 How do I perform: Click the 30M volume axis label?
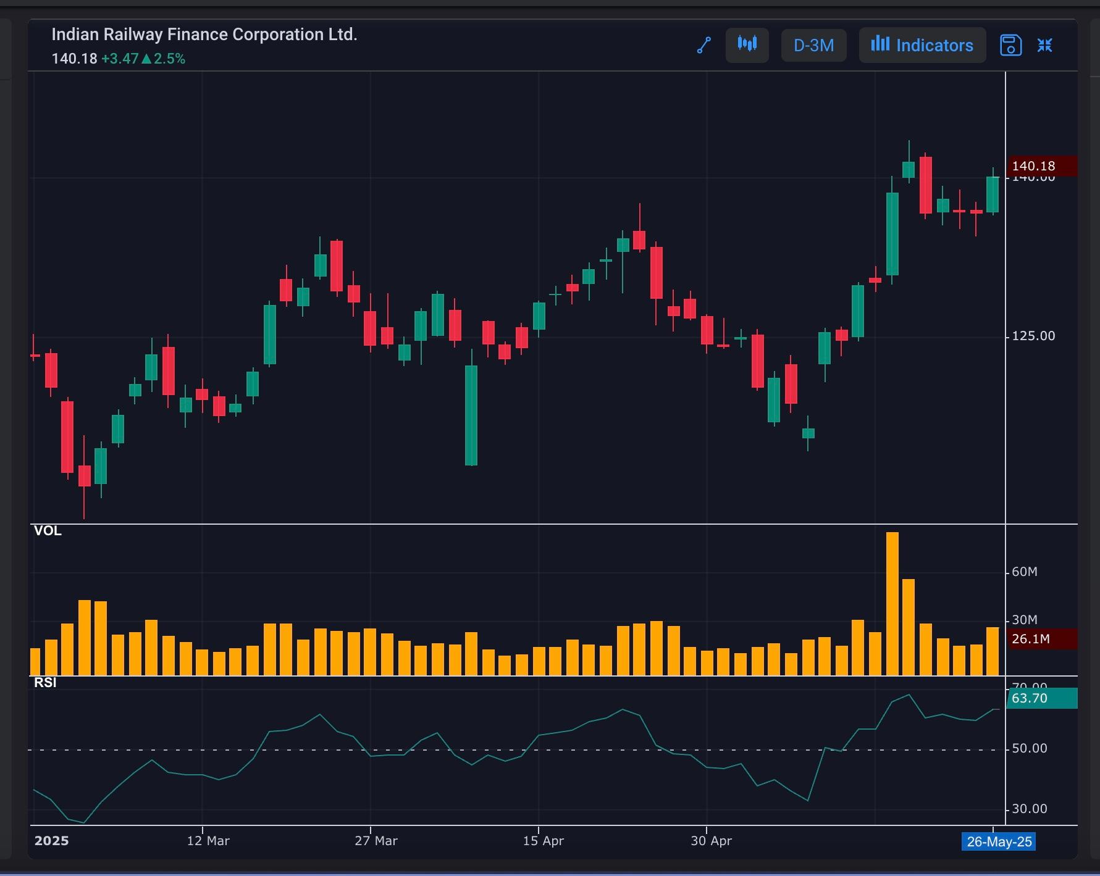[x=1024, y=620]
